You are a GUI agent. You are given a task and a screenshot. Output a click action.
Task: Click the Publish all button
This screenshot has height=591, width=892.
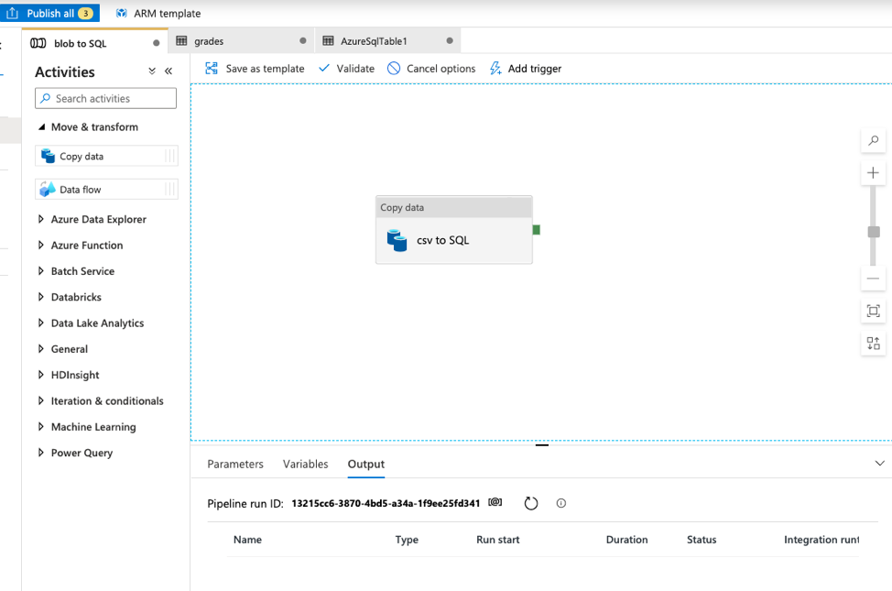point(50,13)
